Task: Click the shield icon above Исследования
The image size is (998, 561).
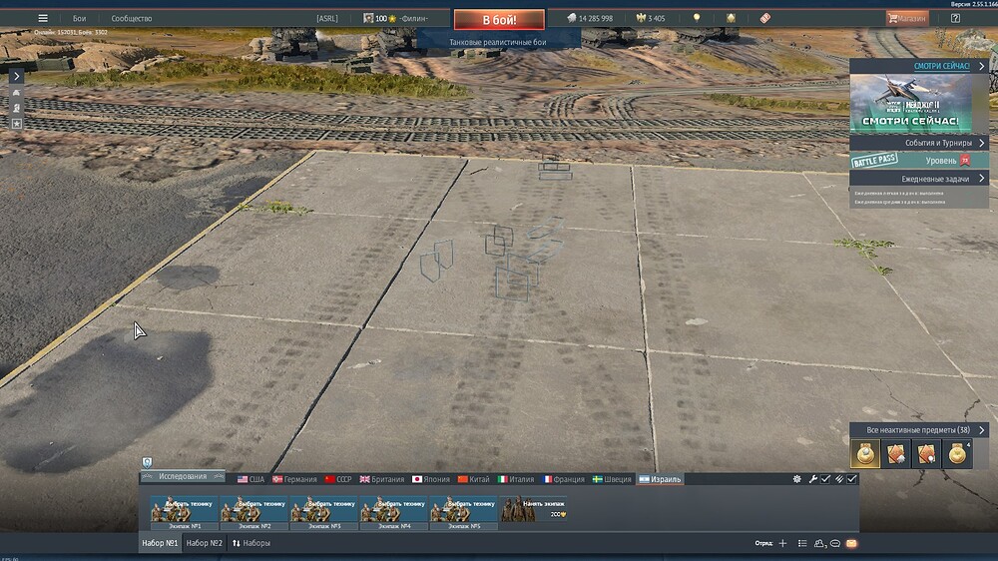Action: tap(147, 463)
